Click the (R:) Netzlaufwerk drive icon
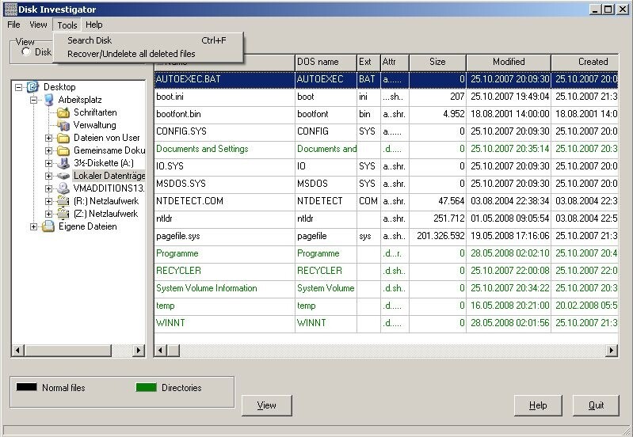This screenshot has height=437, width=633. pos(63,201)
